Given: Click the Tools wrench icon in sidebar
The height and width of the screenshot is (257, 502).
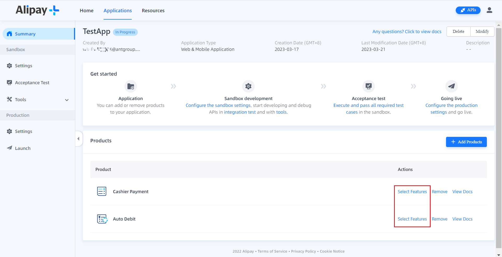Looking at the screenshot, I should click(x=9, y=99).
